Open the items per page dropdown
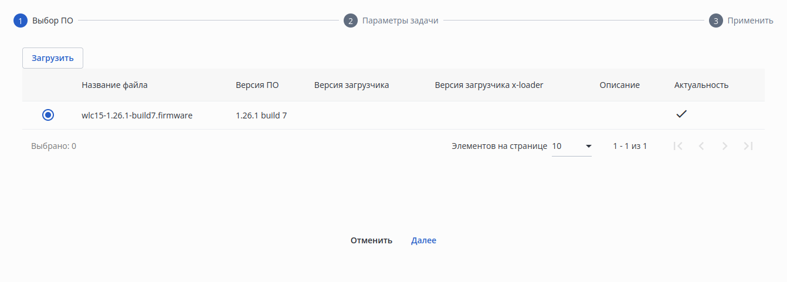 coord(571,146)
